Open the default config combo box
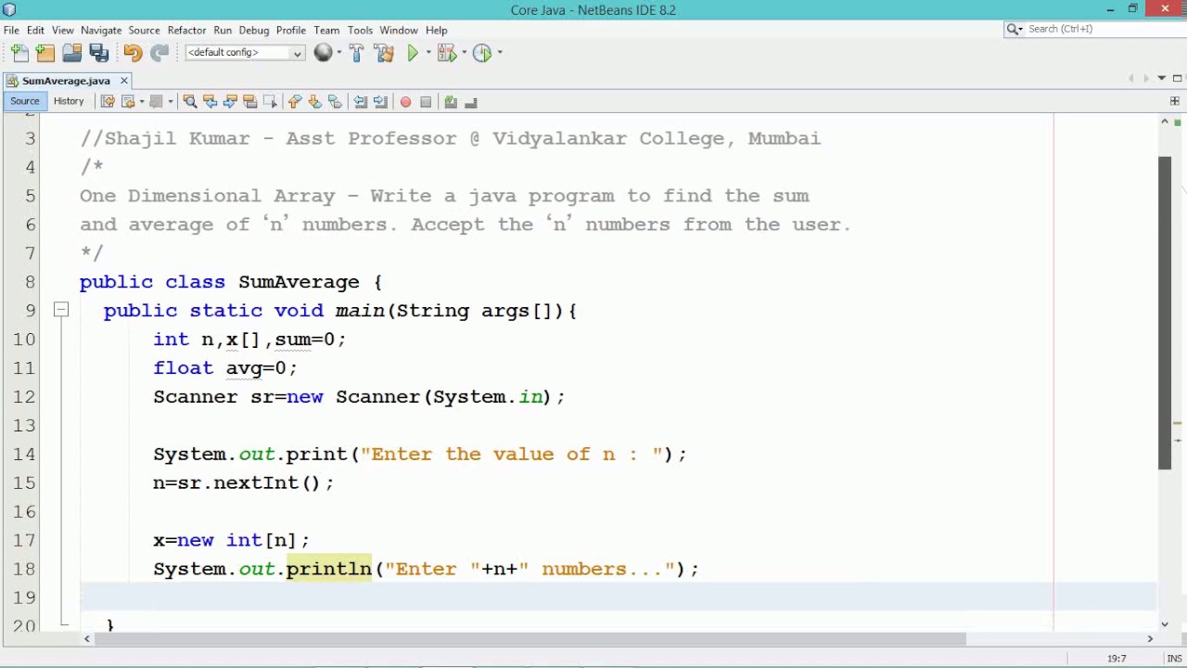 coord(245,53)
